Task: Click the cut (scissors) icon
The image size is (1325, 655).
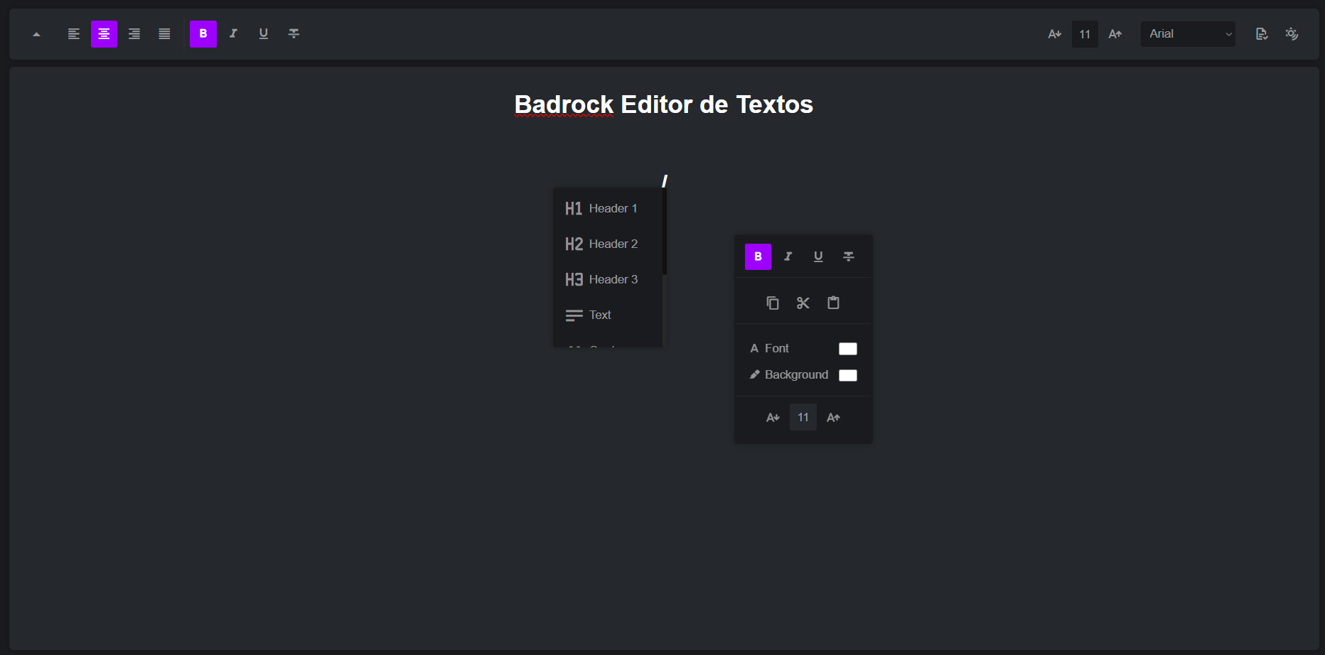Action: tap(803, 302)
